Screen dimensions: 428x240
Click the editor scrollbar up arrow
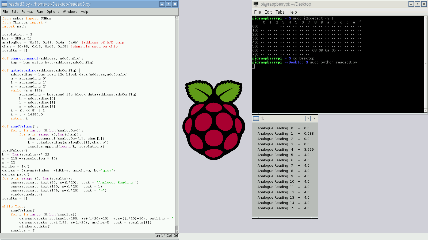177,18
